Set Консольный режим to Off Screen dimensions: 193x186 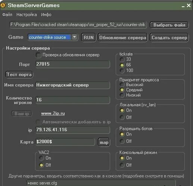(122, 165)
